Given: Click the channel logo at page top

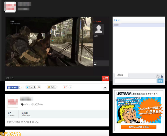Looking at the screenshot, I should pos(10,7).
